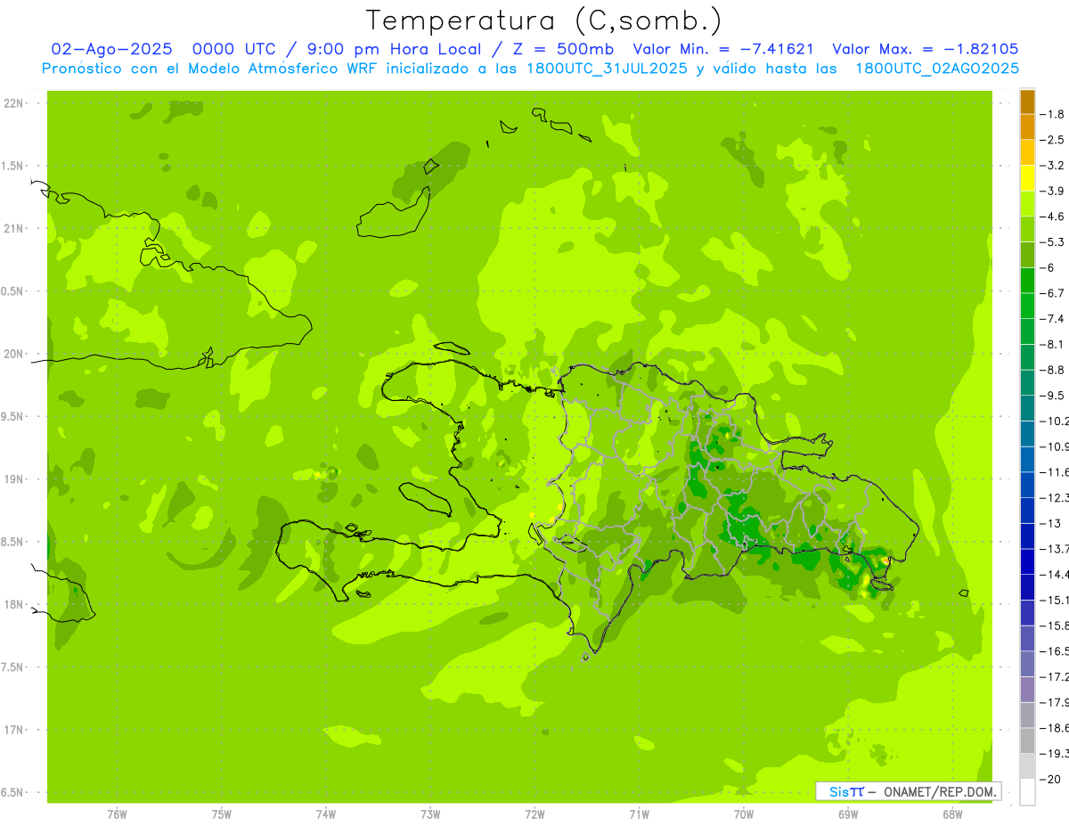The width and height of the screenshot is (1069, 826).
Task: Click the '-6.7' legend value
Action: pyautogui.click(x=1051, y=293)
